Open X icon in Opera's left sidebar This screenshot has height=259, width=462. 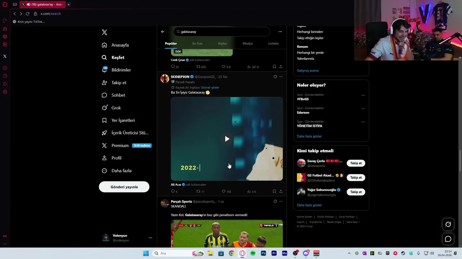click(5, 56)
